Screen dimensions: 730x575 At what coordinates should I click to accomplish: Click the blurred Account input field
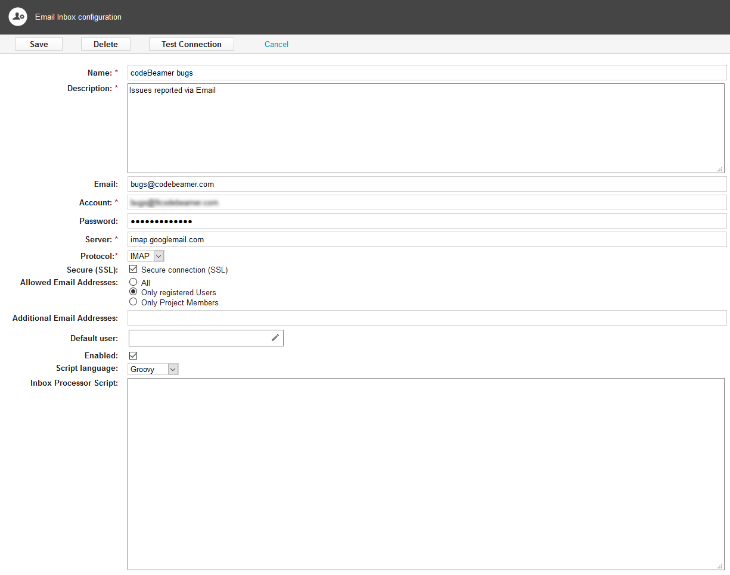[x=427, y=202]
